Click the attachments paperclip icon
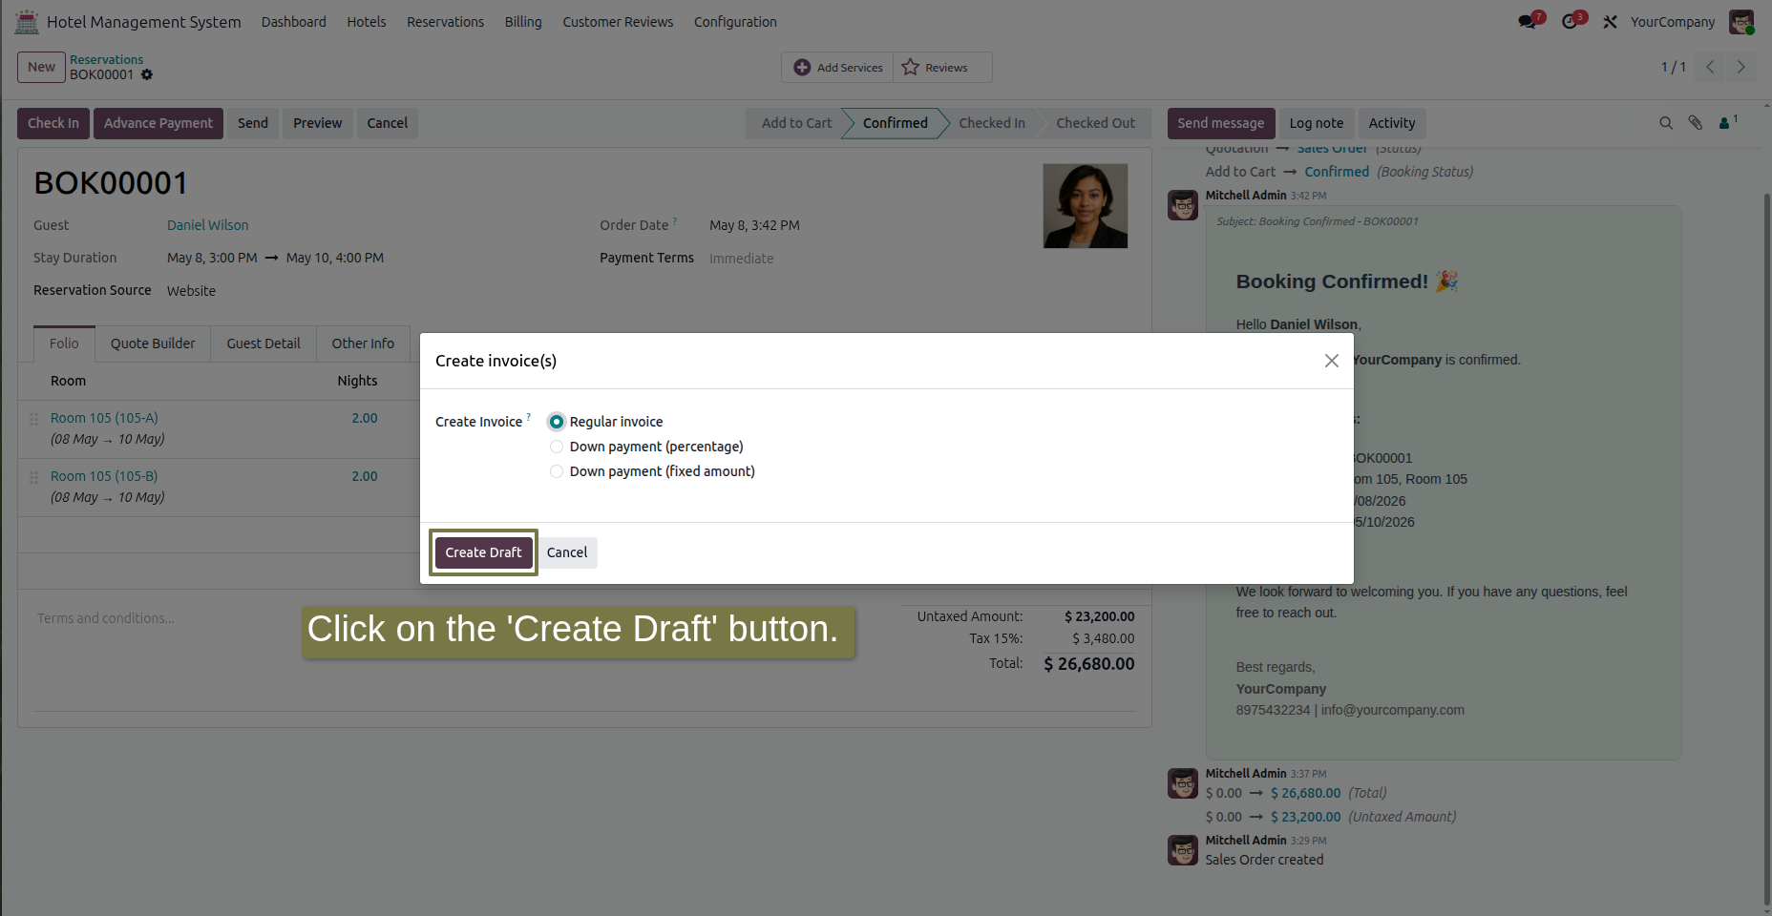 [1696, 123]
